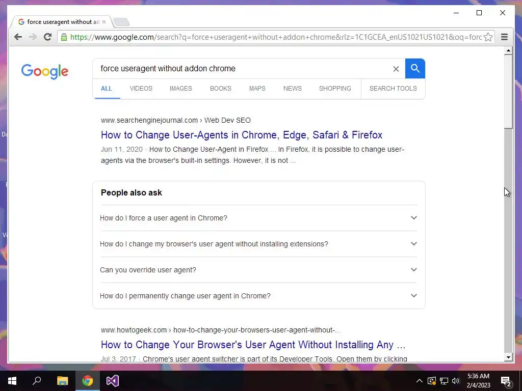Screen dimensions: 522x391
Task: Open the volume speaker tray icon
Action: point(456,381)
